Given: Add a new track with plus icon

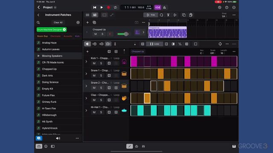Looking at the screenshot, I should tap(87, 23).
